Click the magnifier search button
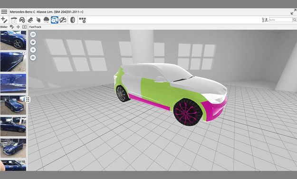The image size is (297, 179). pyautogui.click(x=295, y=19)
